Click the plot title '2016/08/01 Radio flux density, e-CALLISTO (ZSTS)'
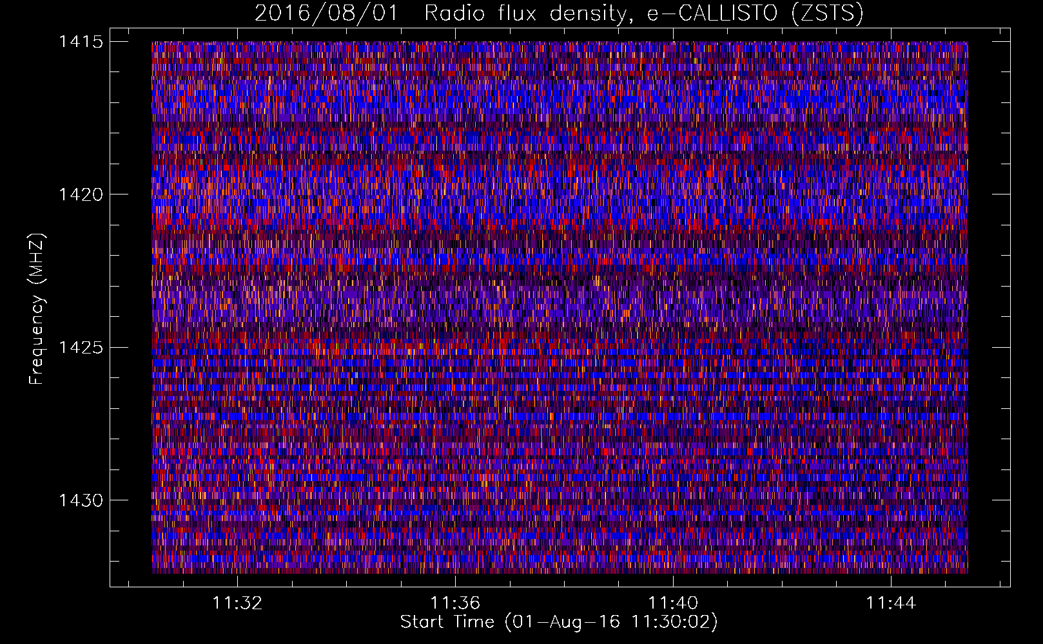 coord(559,14)
